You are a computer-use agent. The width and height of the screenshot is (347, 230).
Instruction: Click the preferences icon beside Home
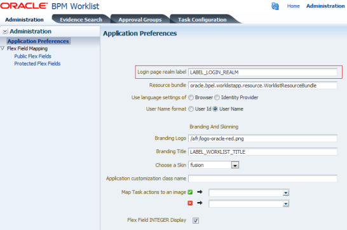pos(275,6)
